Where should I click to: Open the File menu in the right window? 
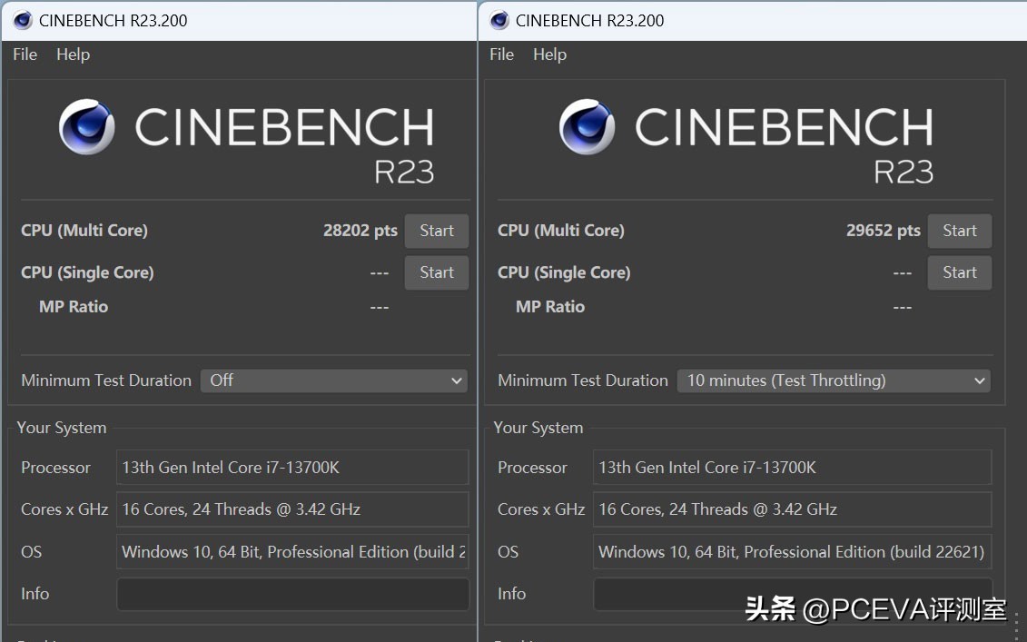[501, 54]
